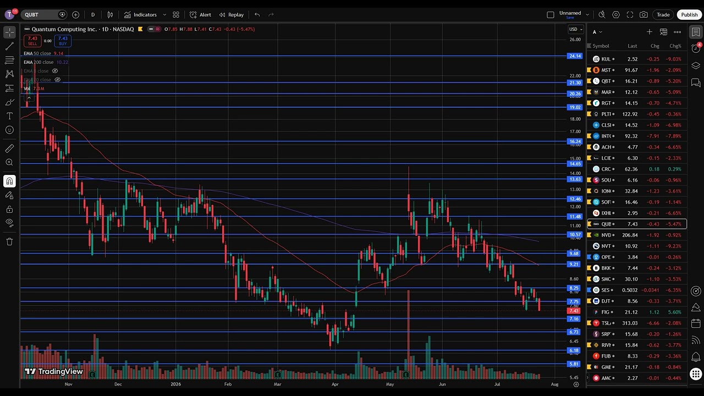Image resolution: width=704 pixels, height=396 pixels.
Task: Toggle magnet mode
Action: pos(9,181)
